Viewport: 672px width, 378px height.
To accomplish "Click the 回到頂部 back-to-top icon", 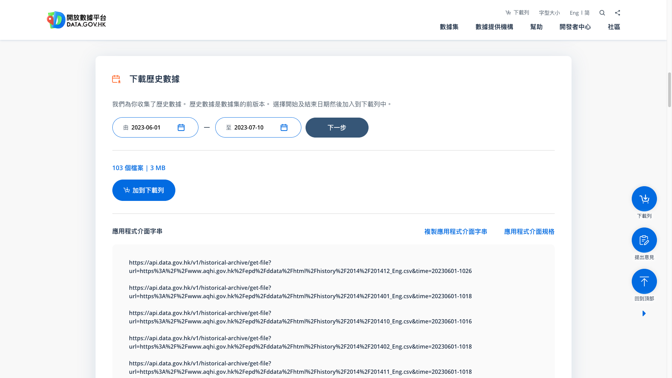I will (x=644, y=281).
